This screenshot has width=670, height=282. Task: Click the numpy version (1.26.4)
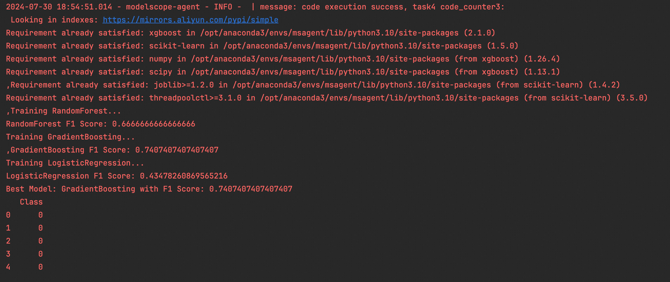point(542,59)
